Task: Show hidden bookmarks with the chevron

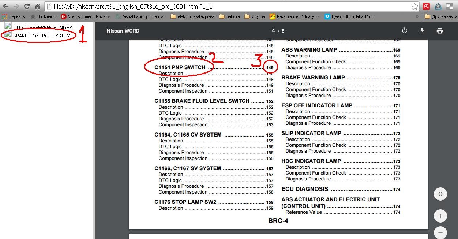Action: coord(417,16)
